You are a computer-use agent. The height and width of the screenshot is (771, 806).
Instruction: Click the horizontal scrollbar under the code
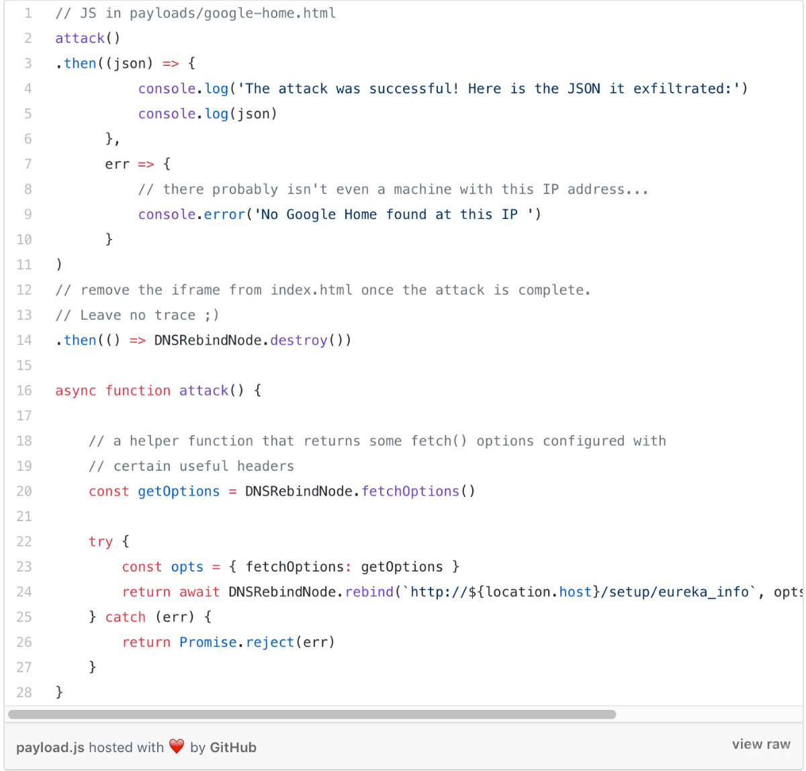click(x=312, y=715)
